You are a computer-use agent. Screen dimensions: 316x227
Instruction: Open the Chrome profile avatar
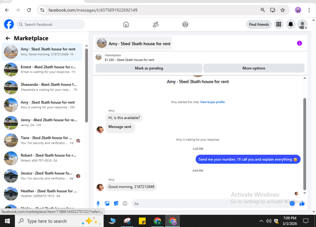pyautogui.click(x=298, y=10)
